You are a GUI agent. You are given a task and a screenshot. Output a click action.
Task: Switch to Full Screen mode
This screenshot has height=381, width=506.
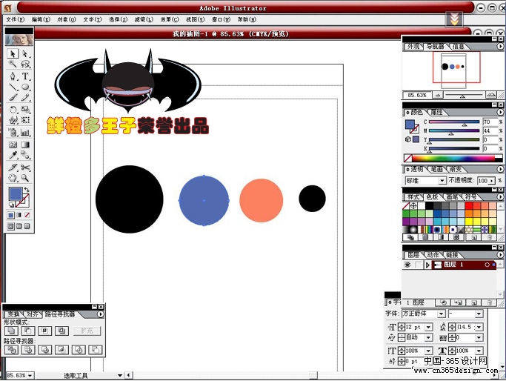point(27,226)
